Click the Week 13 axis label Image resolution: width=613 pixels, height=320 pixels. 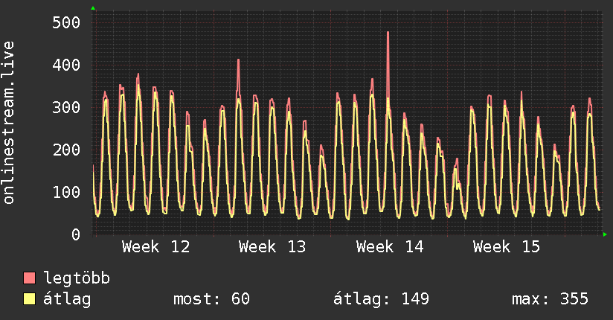272,247
